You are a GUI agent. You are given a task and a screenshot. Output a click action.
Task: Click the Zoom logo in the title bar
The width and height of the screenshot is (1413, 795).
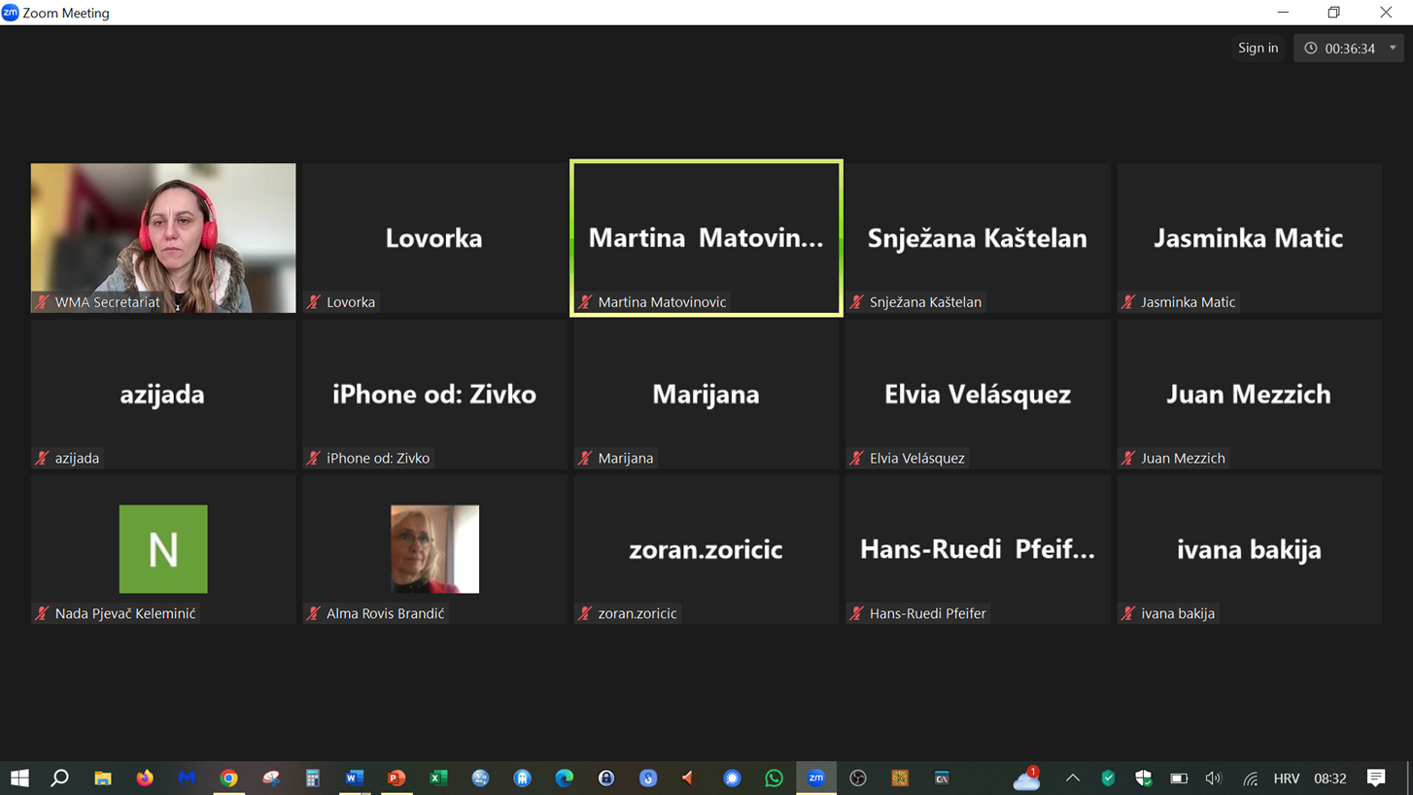10,13
